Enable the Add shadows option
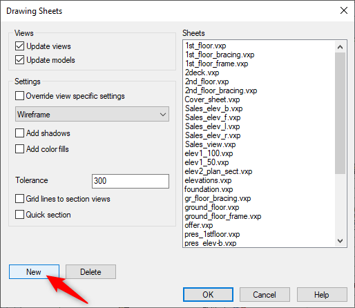The image size is (355, 308). tap(19, 133)
